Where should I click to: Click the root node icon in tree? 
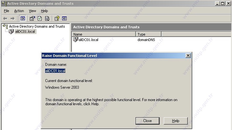[5, 26]
